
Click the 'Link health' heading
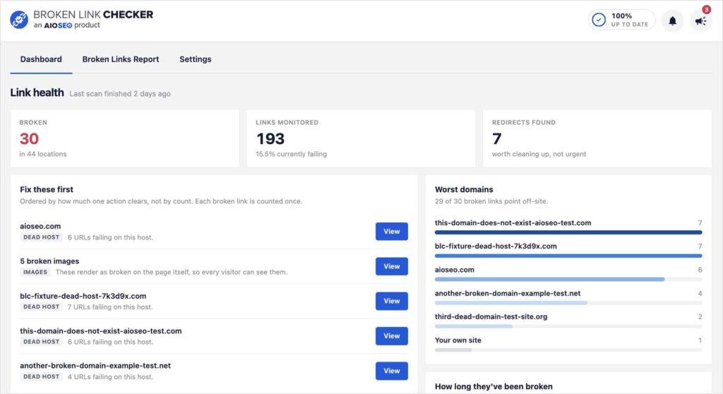[x=37, y=92]
